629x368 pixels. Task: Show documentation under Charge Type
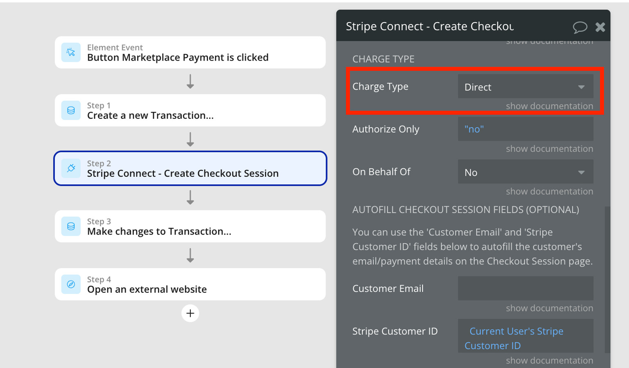click(549, 106)
